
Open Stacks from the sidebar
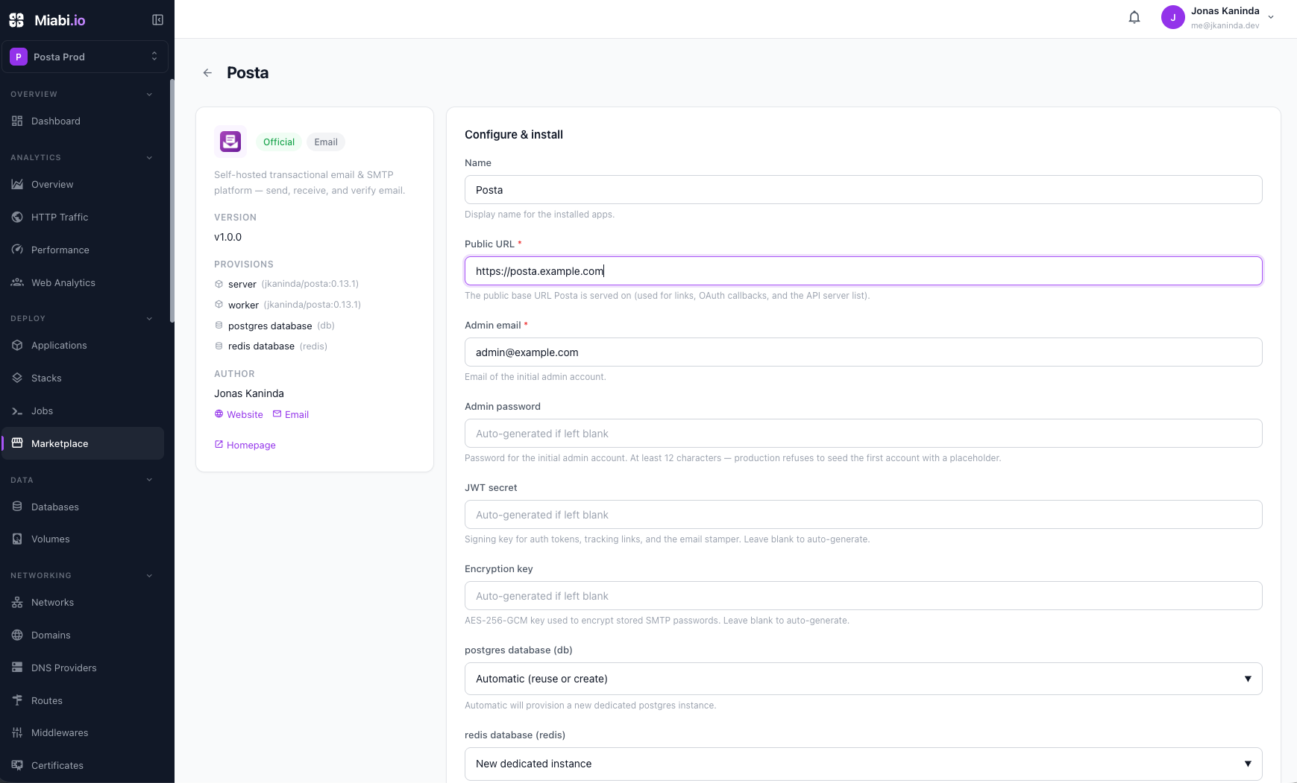pos(83,378)
